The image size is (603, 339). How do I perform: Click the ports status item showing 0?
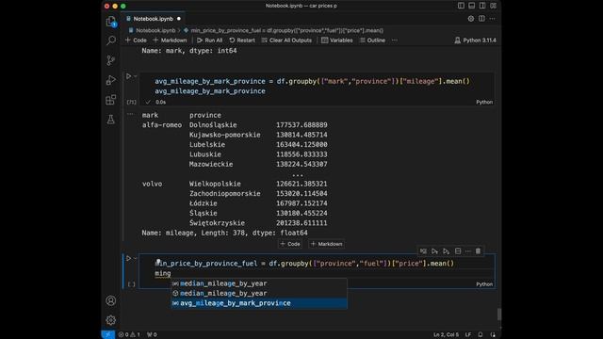(152, 334)
